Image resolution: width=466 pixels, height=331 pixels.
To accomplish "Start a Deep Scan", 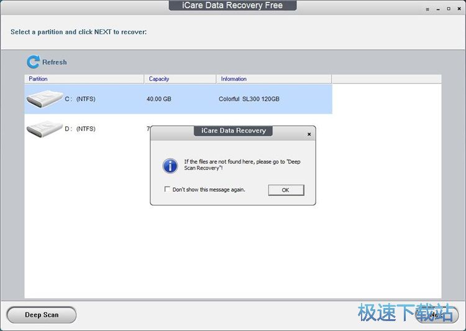I will 42,315.
